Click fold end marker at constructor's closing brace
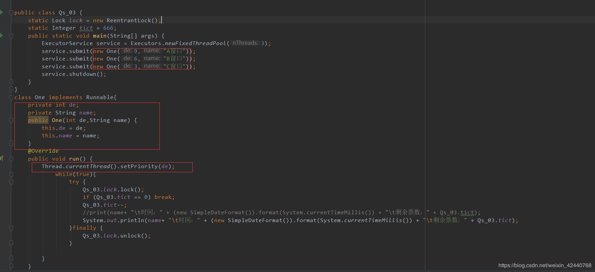595x272 pixels. [x=11, y=143]
